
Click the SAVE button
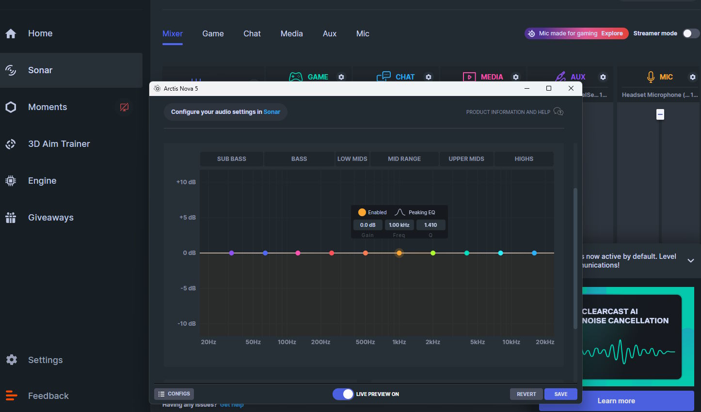[561, 394]
